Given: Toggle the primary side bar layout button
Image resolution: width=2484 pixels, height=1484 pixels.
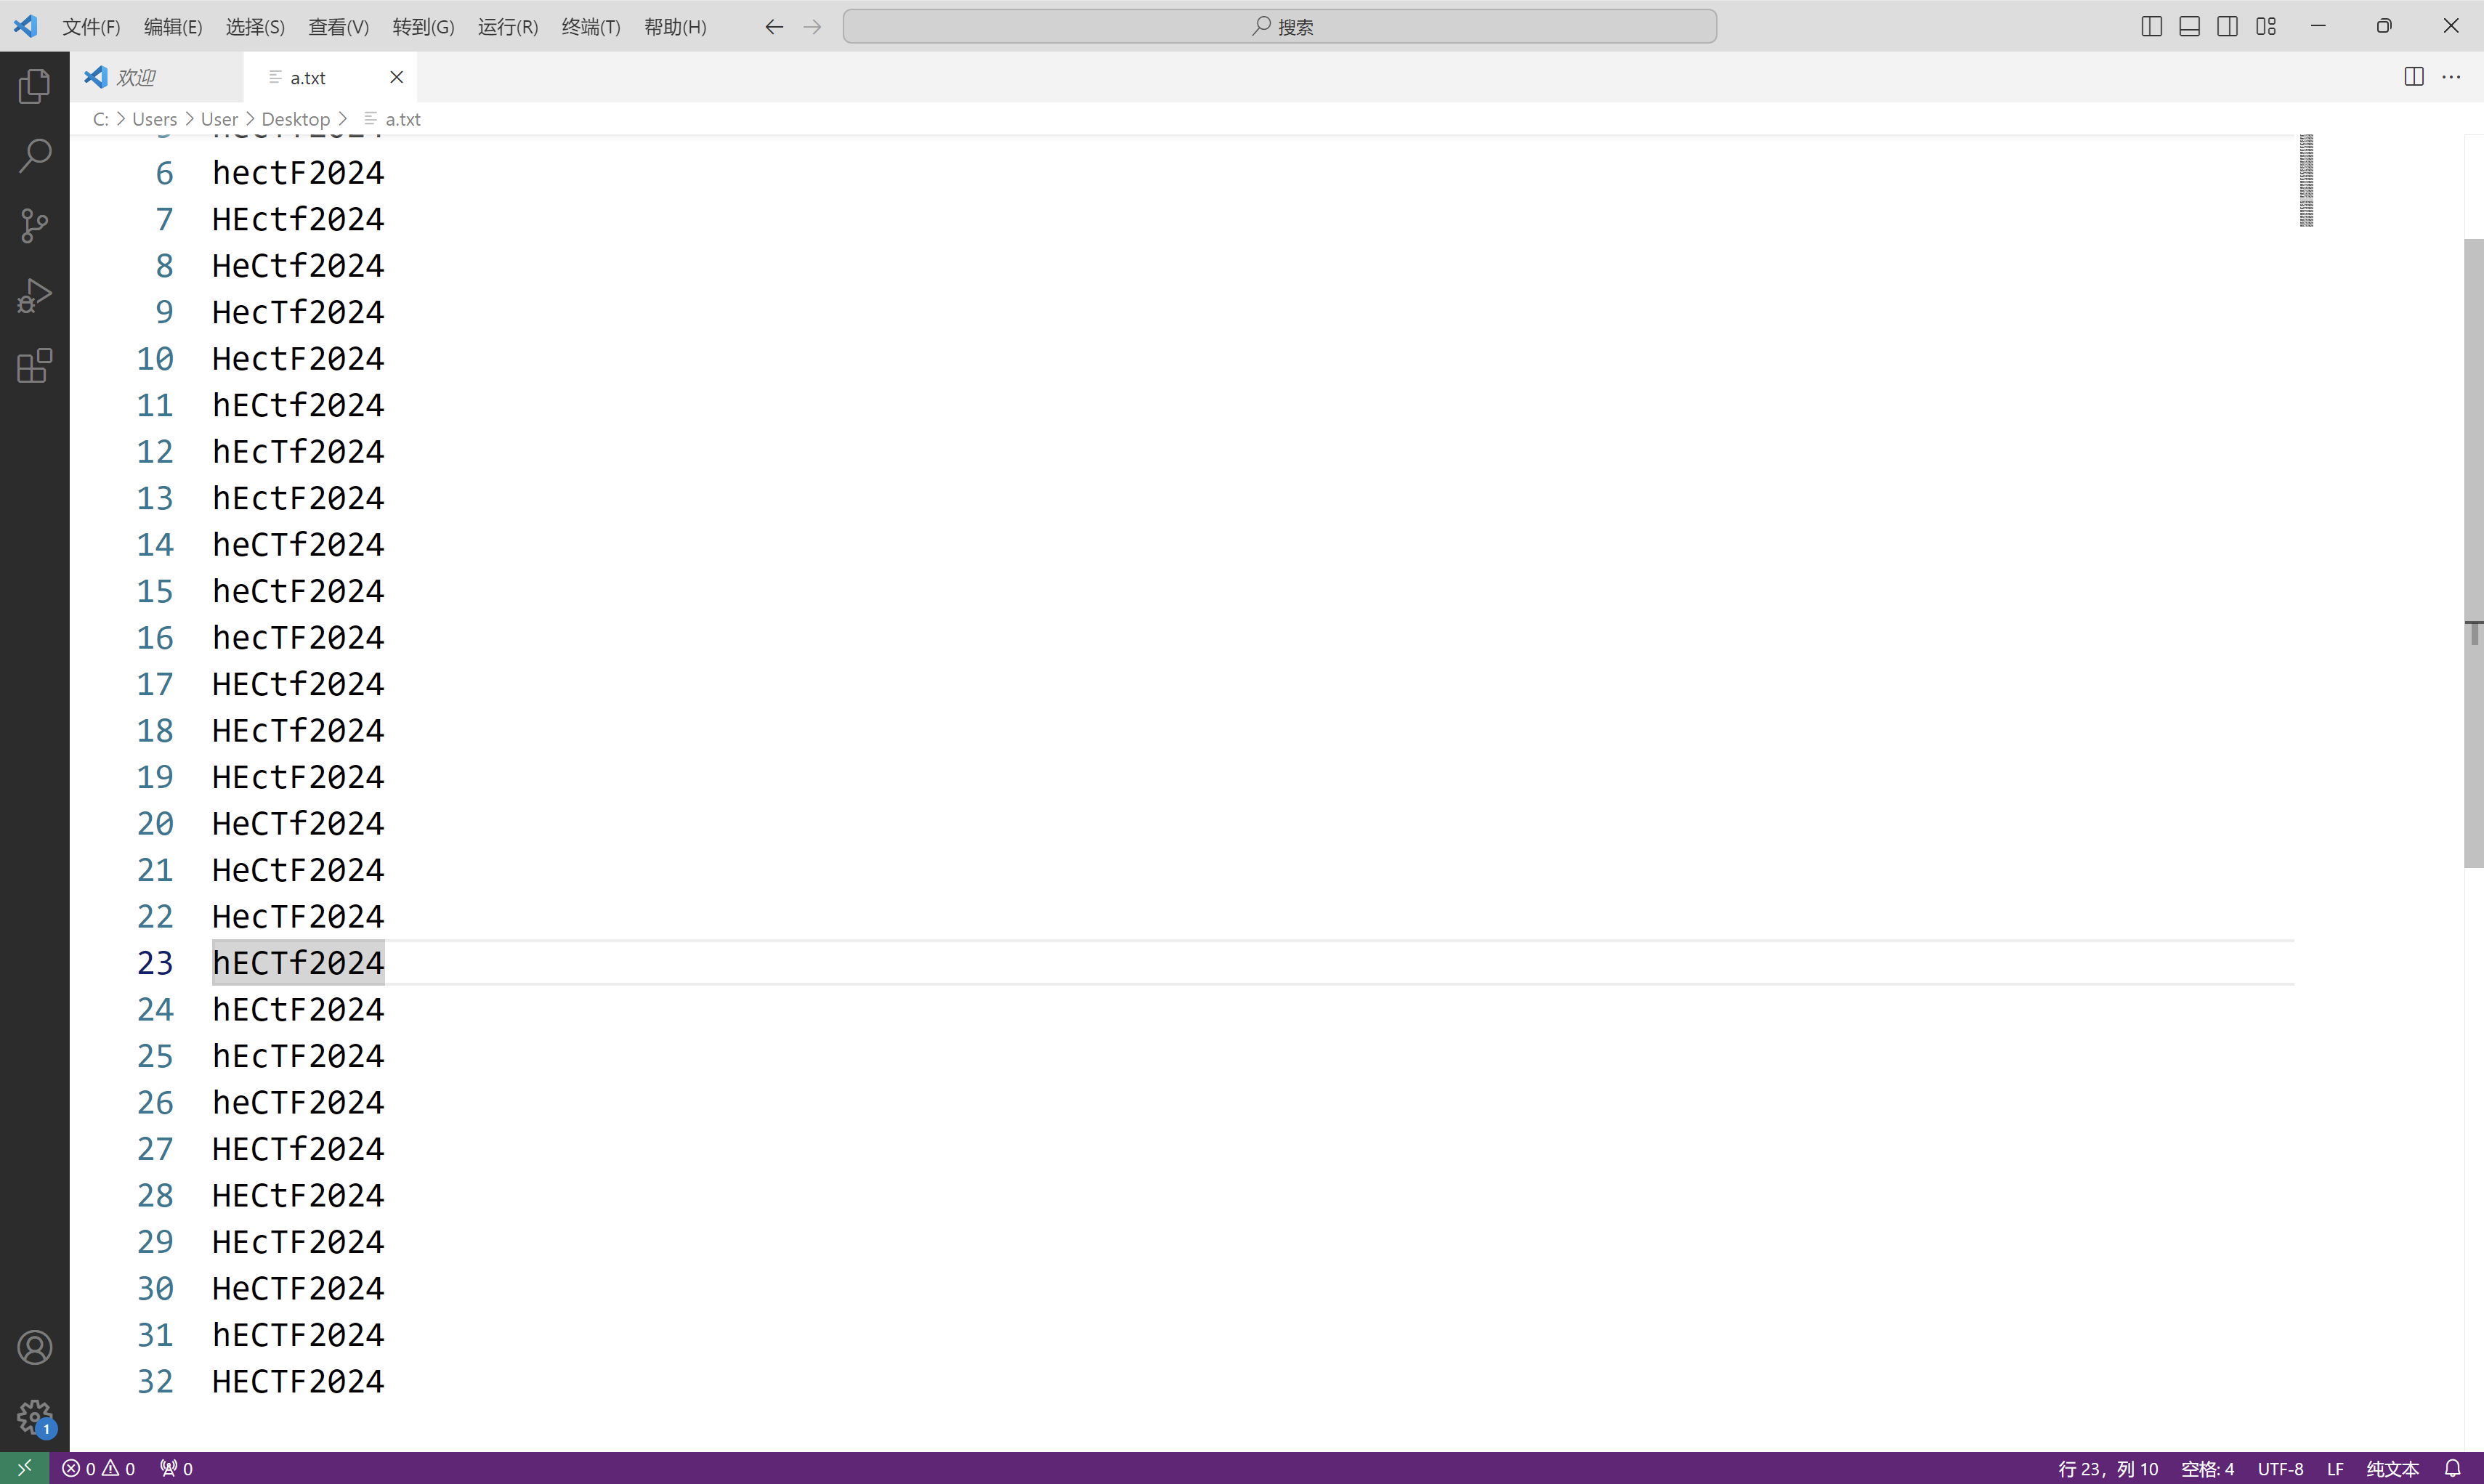Looking at the screenshot, I should point(2151,27).
